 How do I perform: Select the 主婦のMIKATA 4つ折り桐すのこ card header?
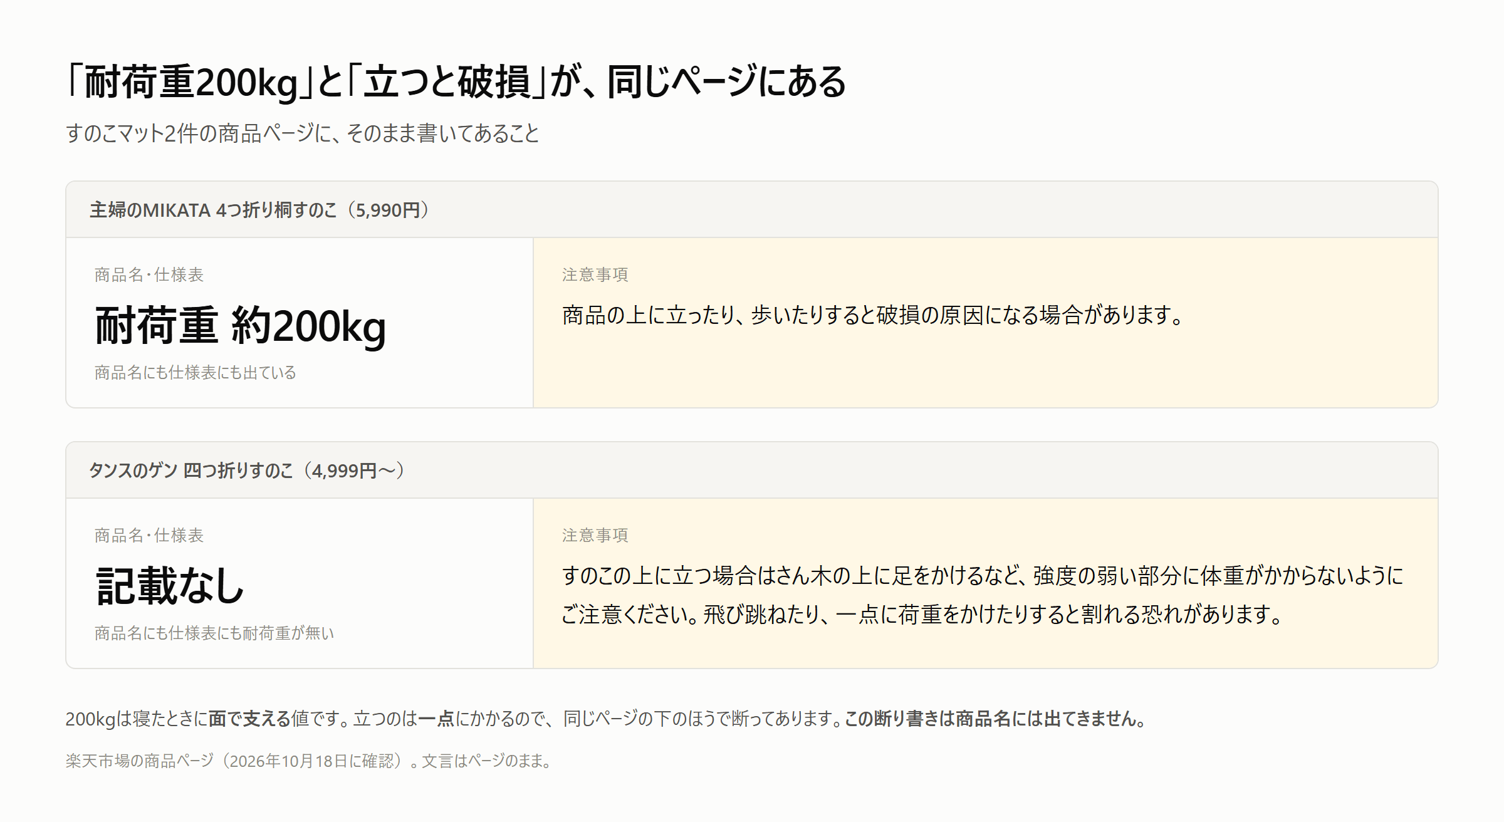point(752,210)
